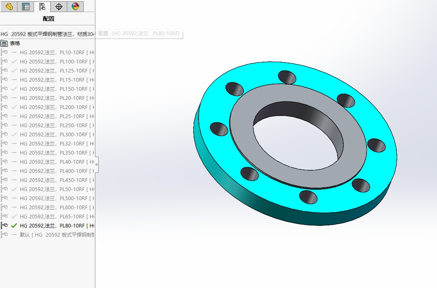Click the gray checkmark on PL65-10RF
This screenshot has height=288, width=437.
coord(14,216)
